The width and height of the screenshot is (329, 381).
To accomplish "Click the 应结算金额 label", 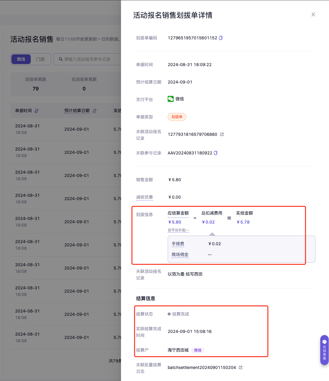I will pos(178,213).
